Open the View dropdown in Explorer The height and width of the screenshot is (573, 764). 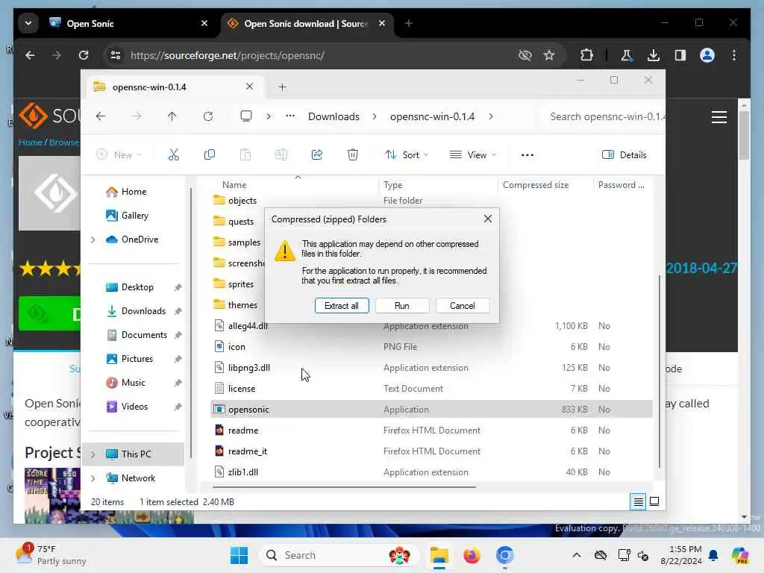pyautogui.click(x=472, y=155)
